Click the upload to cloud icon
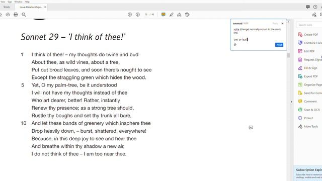The height and width of the screenshot is (181, 322). [8, 15]
